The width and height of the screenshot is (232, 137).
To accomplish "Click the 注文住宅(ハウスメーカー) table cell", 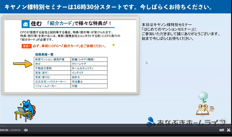I will (52, 82).
